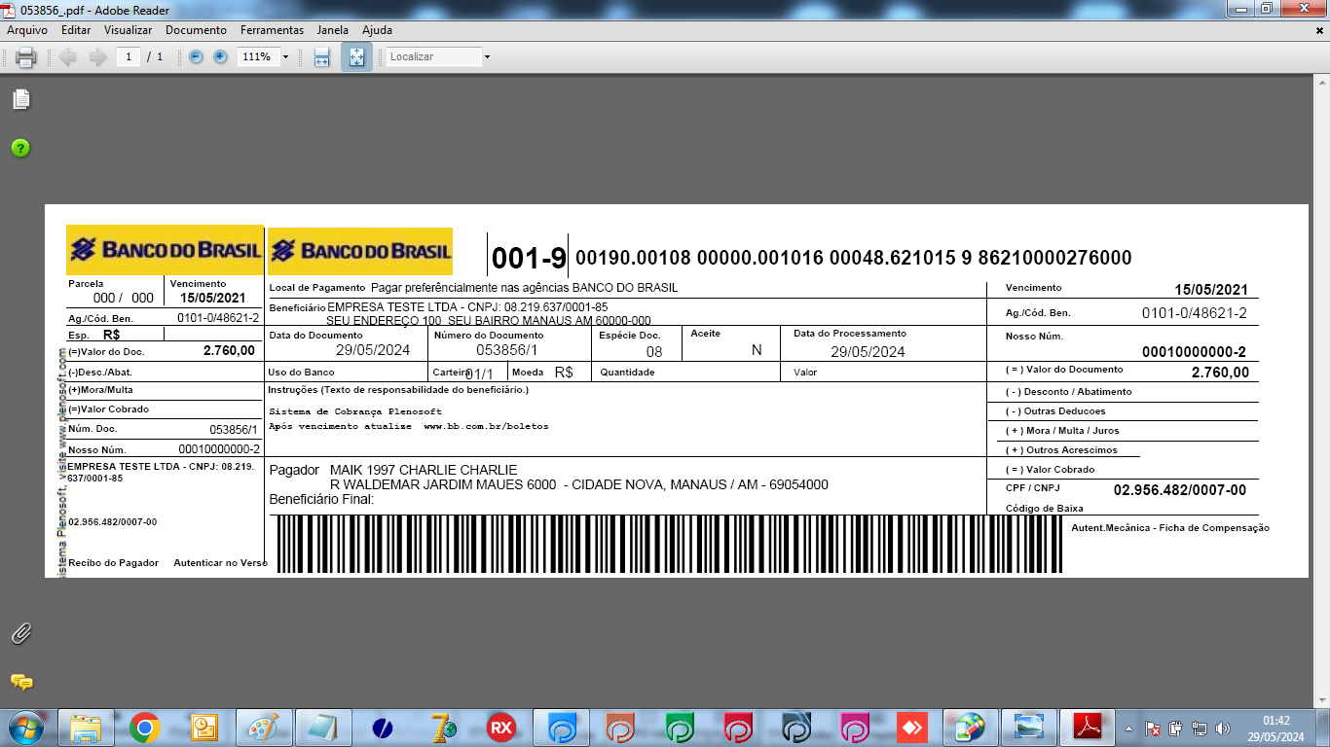The width and height of the screenshot is (1330, 747).
Task: Open the image viewer taskbar icon
Action: (1029, 727)
